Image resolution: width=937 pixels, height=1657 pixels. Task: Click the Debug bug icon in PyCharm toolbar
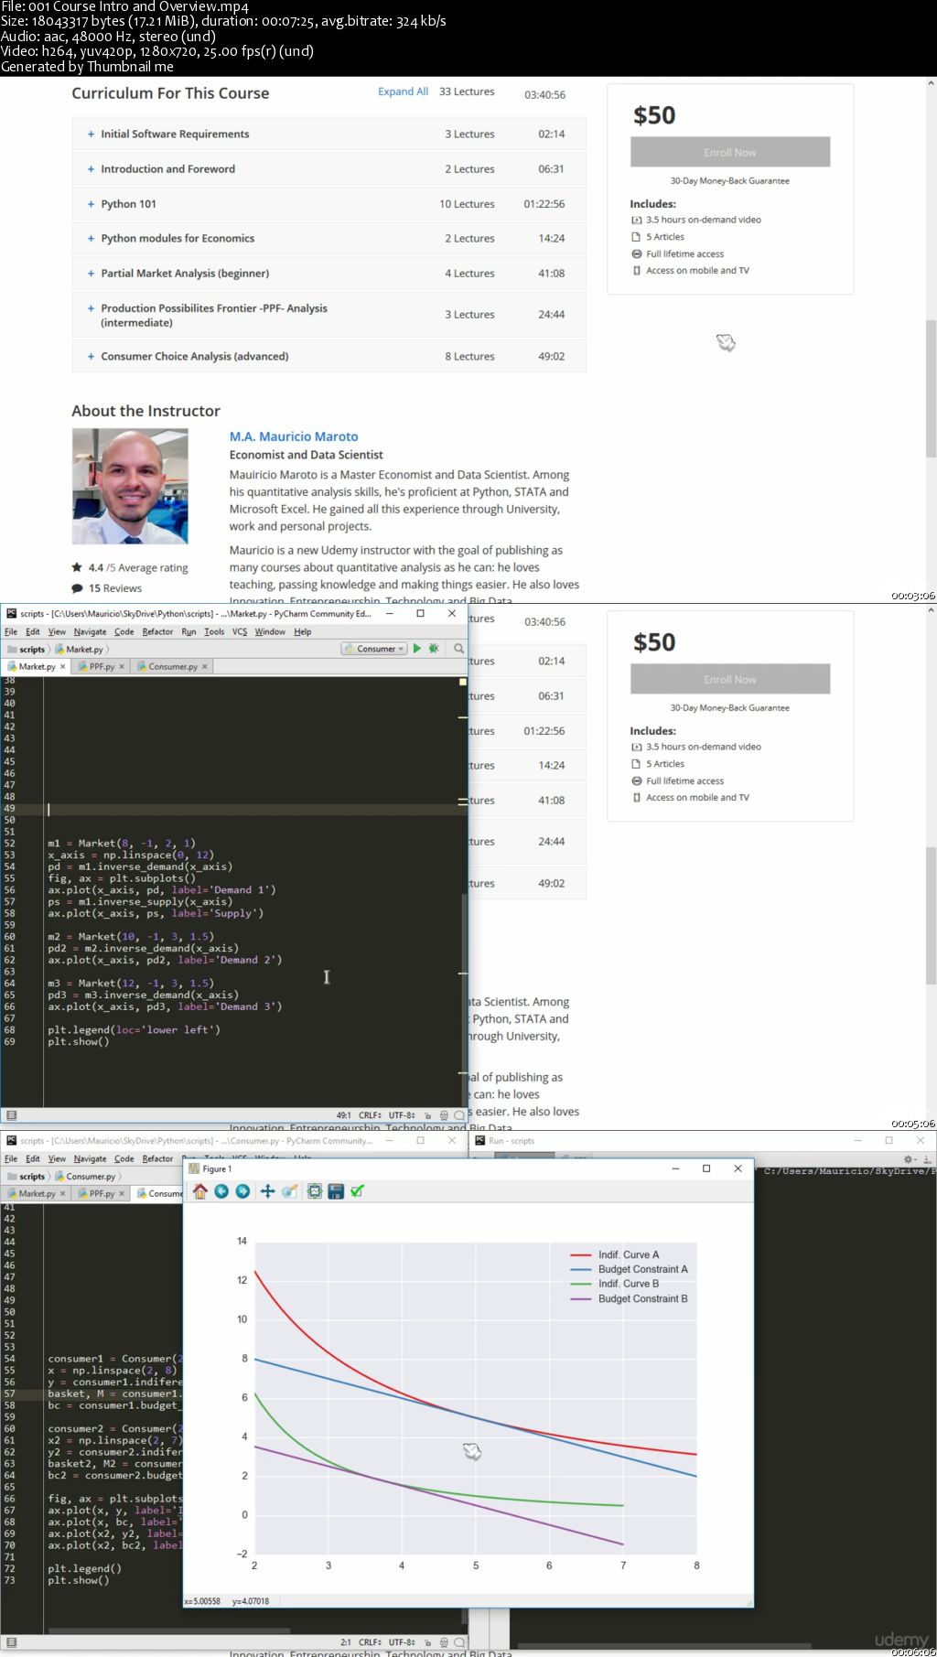click(434, 648)
